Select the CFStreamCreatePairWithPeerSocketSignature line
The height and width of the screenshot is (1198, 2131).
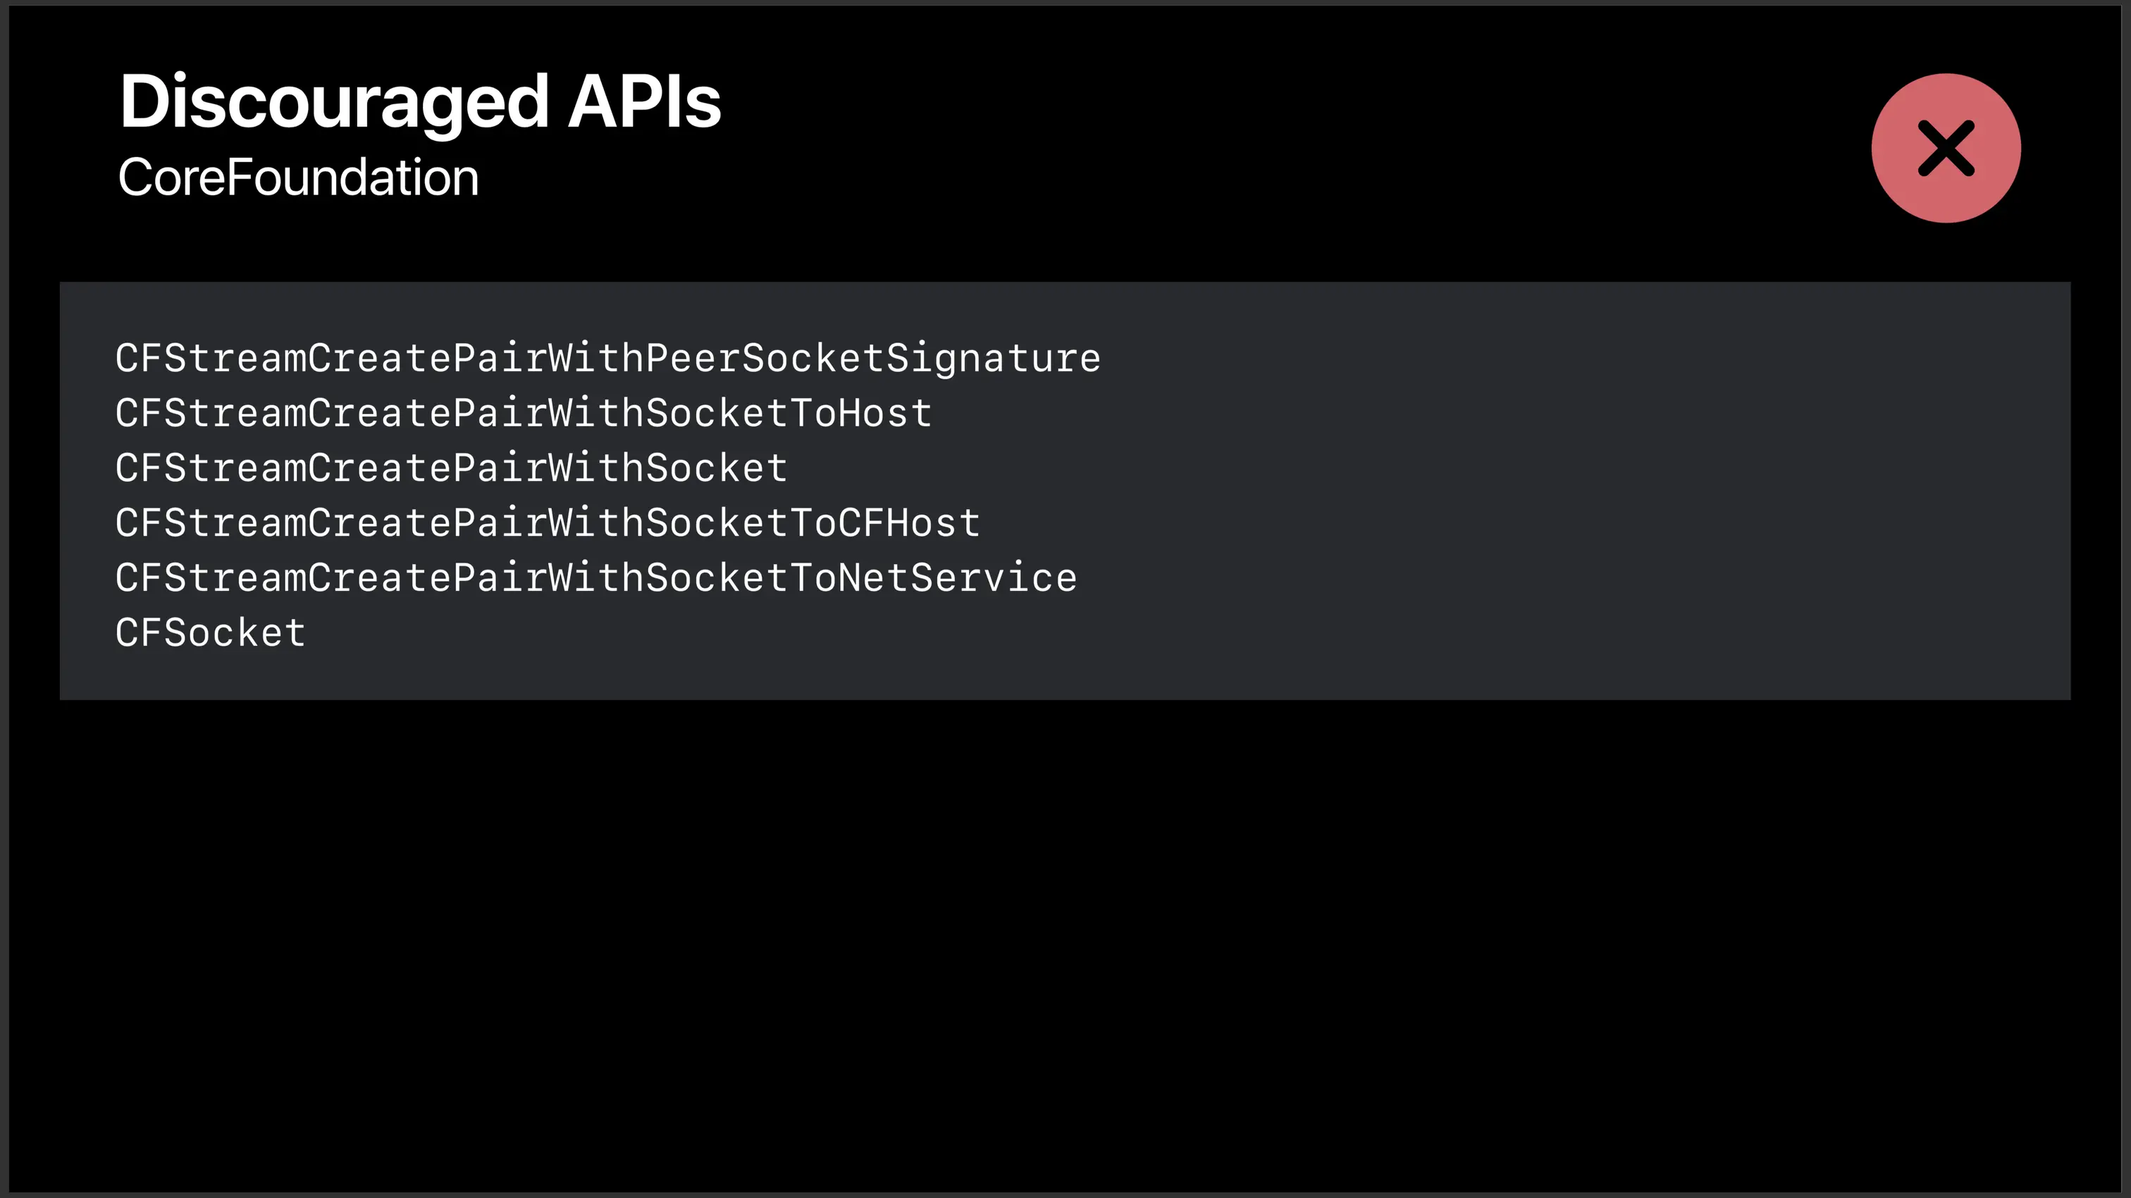607,358
